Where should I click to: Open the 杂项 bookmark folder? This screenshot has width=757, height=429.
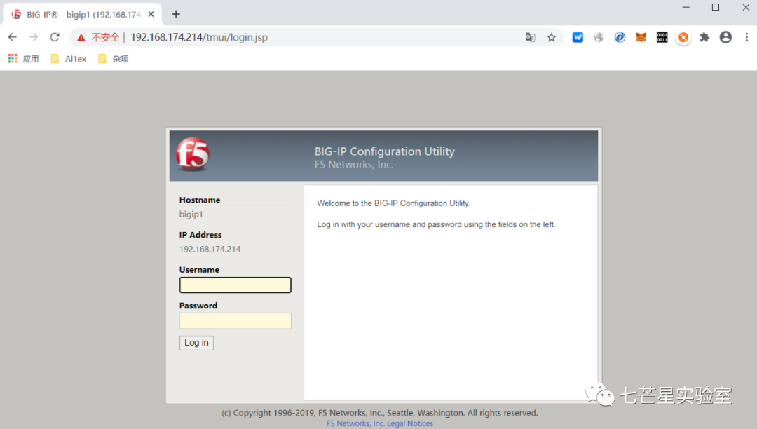tap(114, 59)
